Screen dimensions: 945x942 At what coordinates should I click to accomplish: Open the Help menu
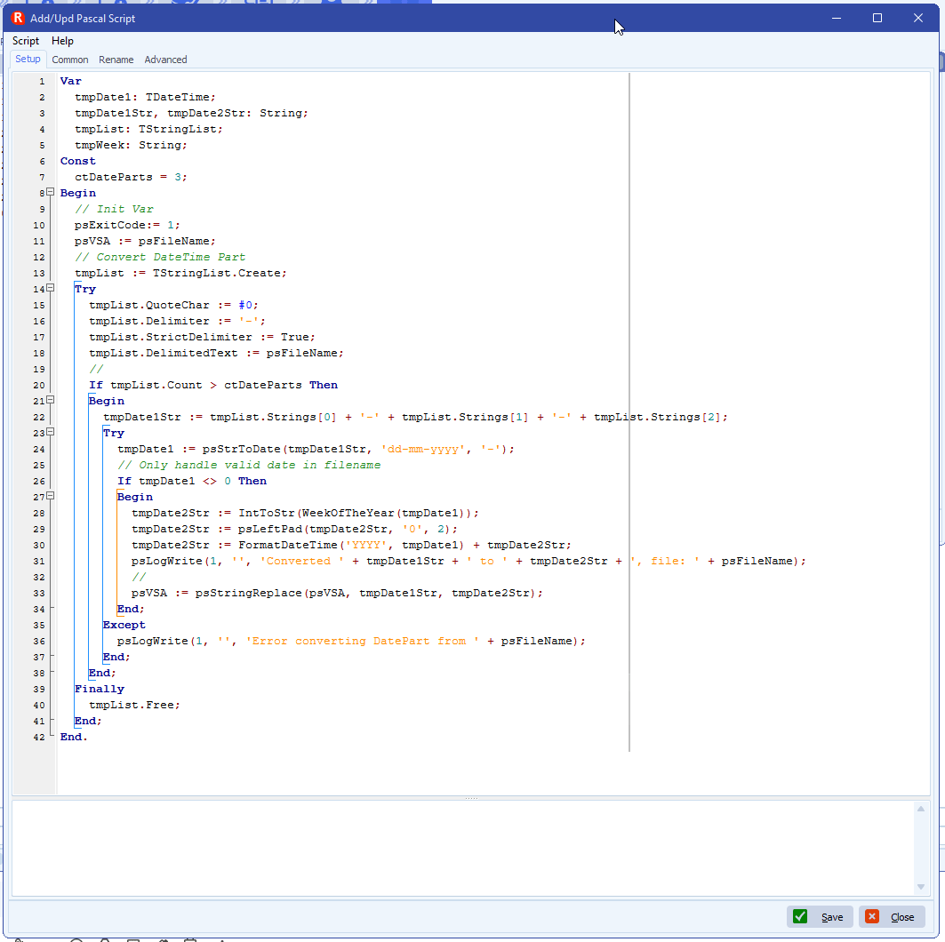tap(62, 41)
